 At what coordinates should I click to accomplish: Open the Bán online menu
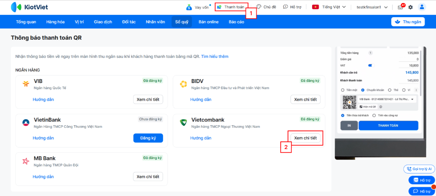[209, 22]
